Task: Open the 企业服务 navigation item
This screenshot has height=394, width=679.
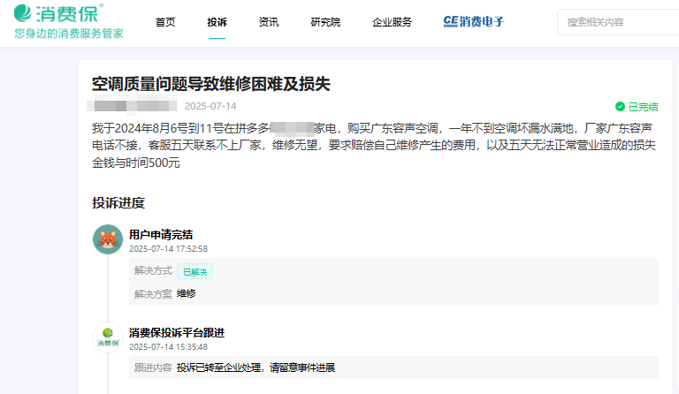Action: click(x=392, y=22)
